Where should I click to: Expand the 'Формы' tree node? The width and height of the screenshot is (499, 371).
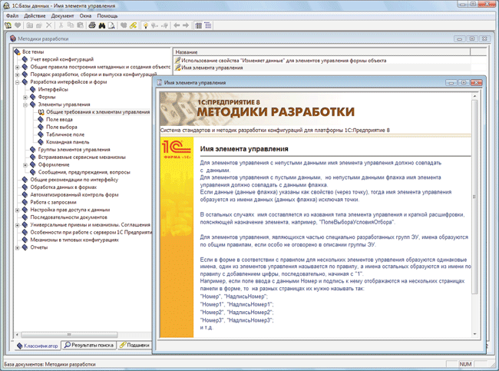point(25,98)
